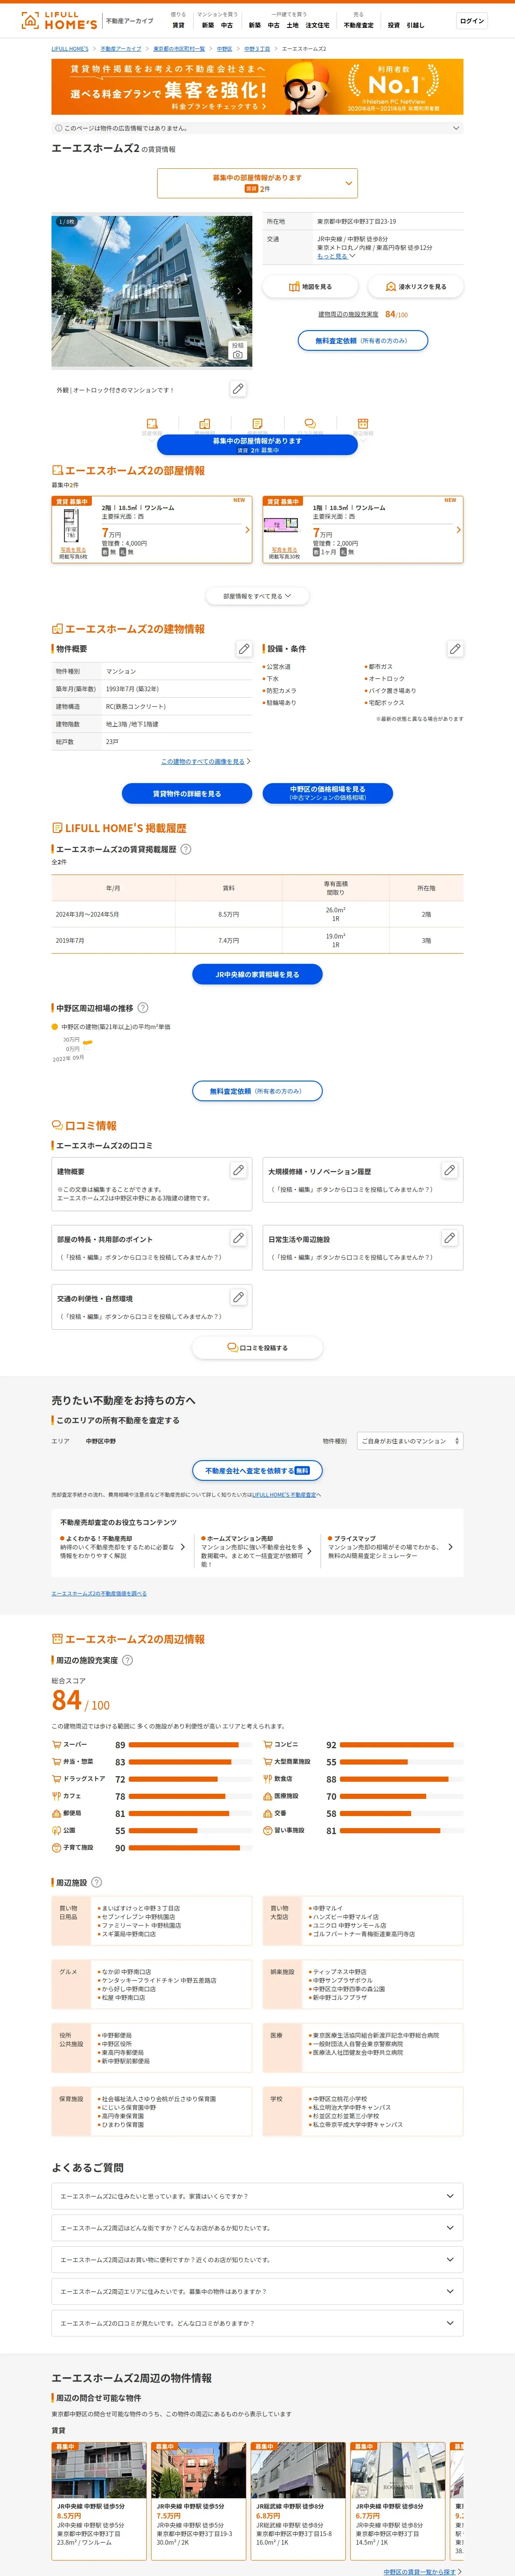The height and width of the screenshot is (2576, 515).
Task: Expand もっと見る under 交通
Action: (336, 256)
